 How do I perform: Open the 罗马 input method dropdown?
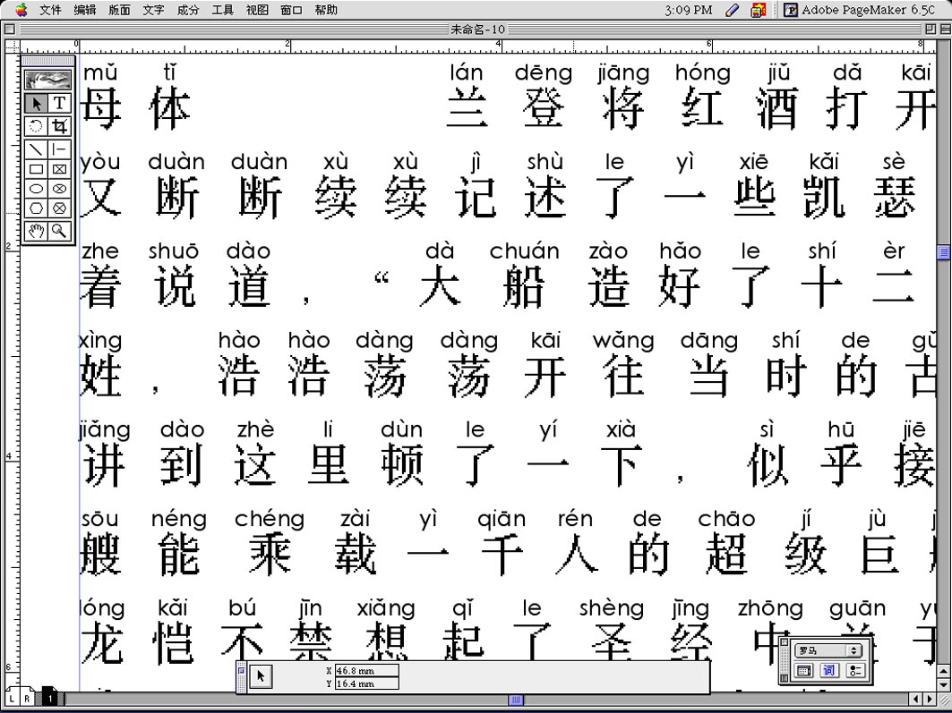point(828,650)
